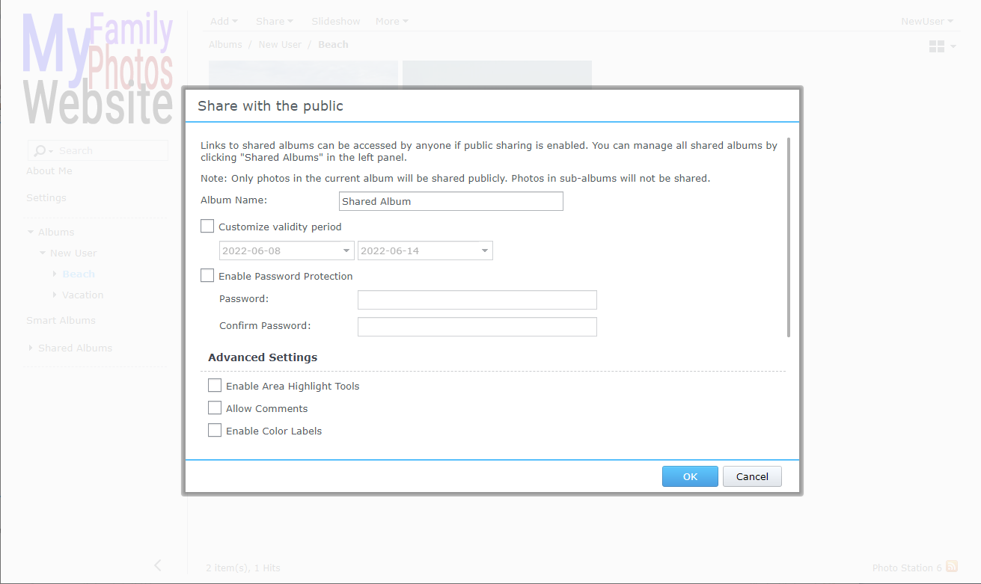Open the Add menu
The image size is (981, 584).
pos(224,21)
